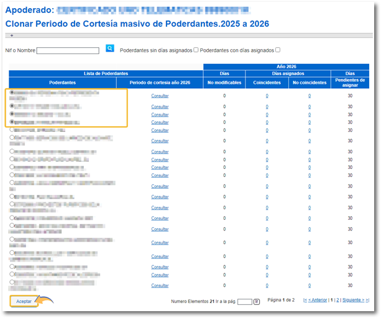381x318 pixels.
Task: Click the 'Ir' go-to-page button
Action: point(257,302)
